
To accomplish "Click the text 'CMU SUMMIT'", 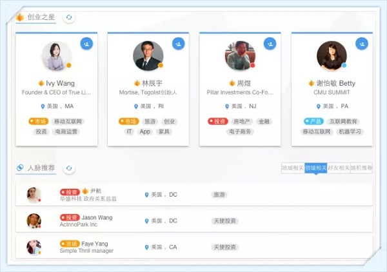I will [x=332, y=92].
